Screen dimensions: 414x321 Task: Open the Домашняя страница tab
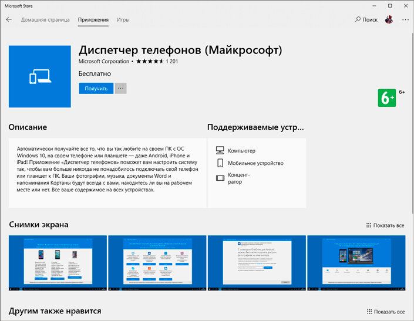(x=45, y=20)
